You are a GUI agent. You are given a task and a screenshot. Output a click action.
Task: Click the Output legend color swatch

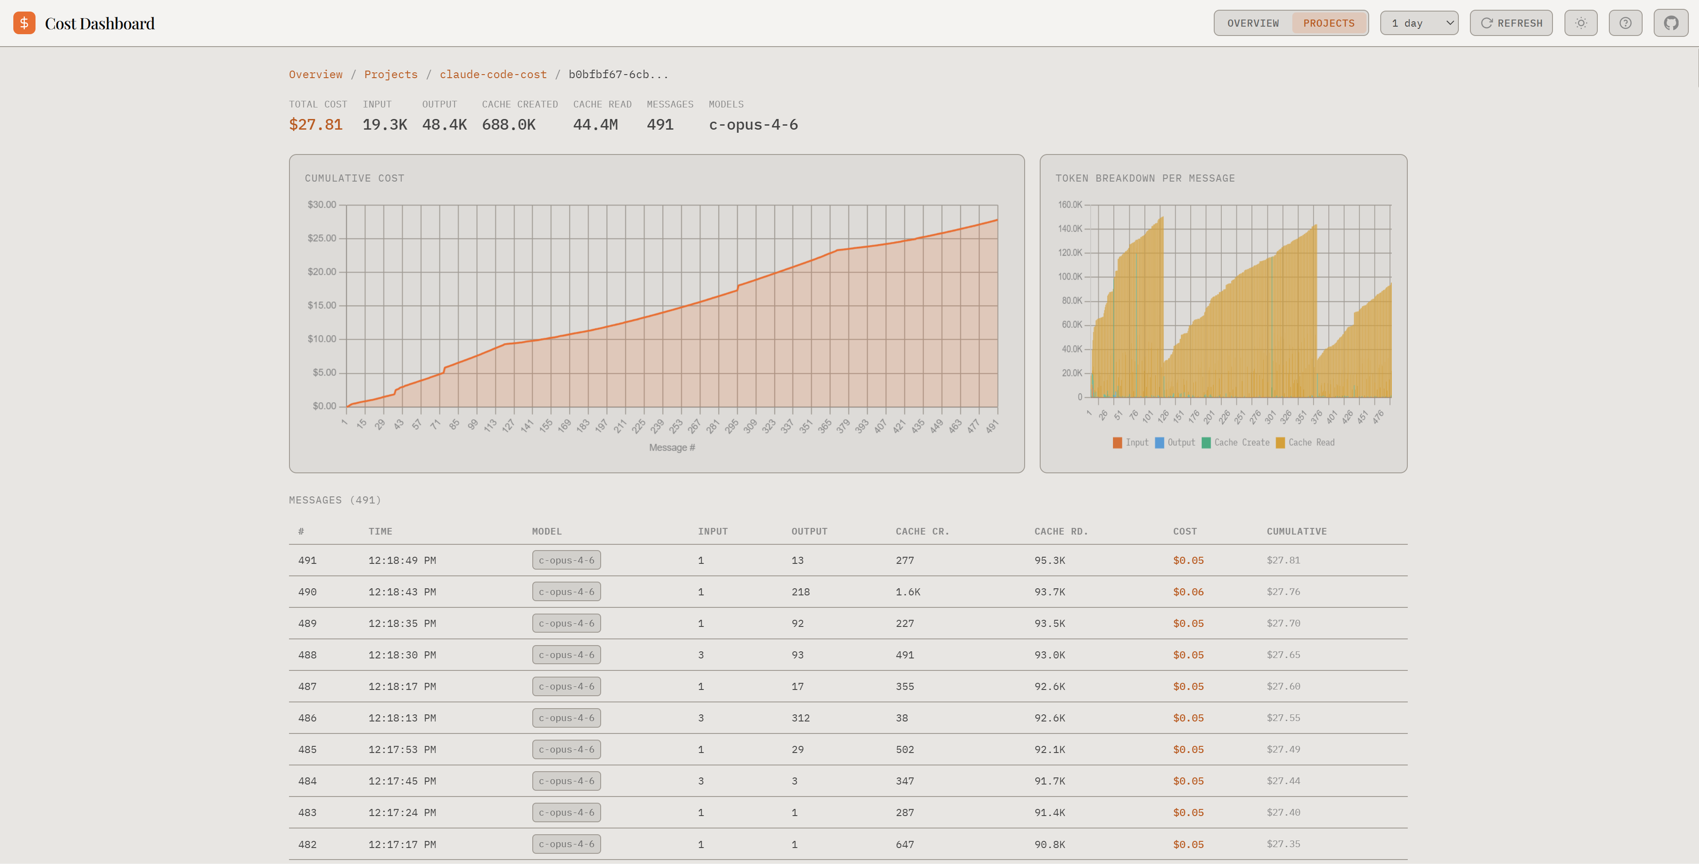click(x=1159, y=443)
